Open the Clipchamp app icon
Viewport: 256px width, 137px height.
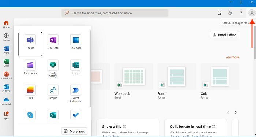tap(30, 67)
